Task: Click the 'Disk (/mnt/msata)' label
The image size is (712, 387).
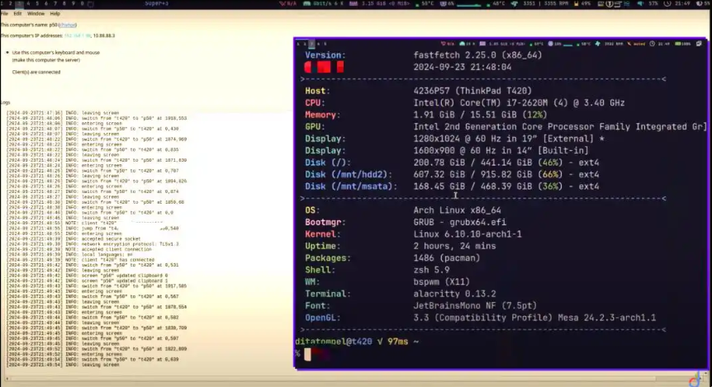Action: pyautogui.click(x=351, y=186)
